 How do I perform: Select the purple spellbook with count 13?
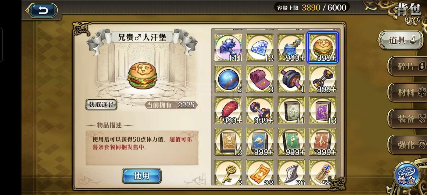pyautogui.click(x=323, y=111)
